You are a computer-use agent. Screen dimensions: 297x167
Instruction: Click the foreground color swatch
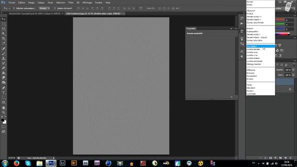click(2, 120)
